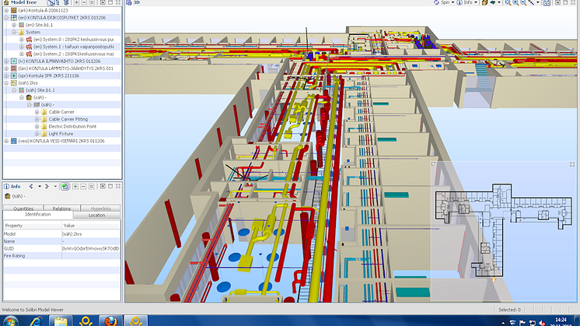Close the navigation map overlay
Image resolution: width=580 pixels, height=326 pixels.
click(x=572, y=164)
